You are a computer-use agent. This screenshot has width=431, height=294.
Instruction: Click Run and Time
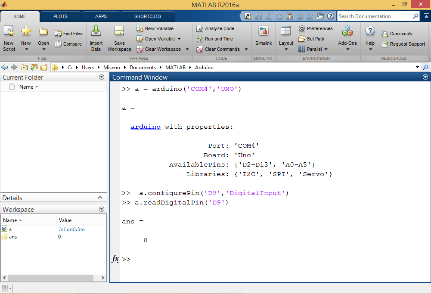click(x=215, y=39)
